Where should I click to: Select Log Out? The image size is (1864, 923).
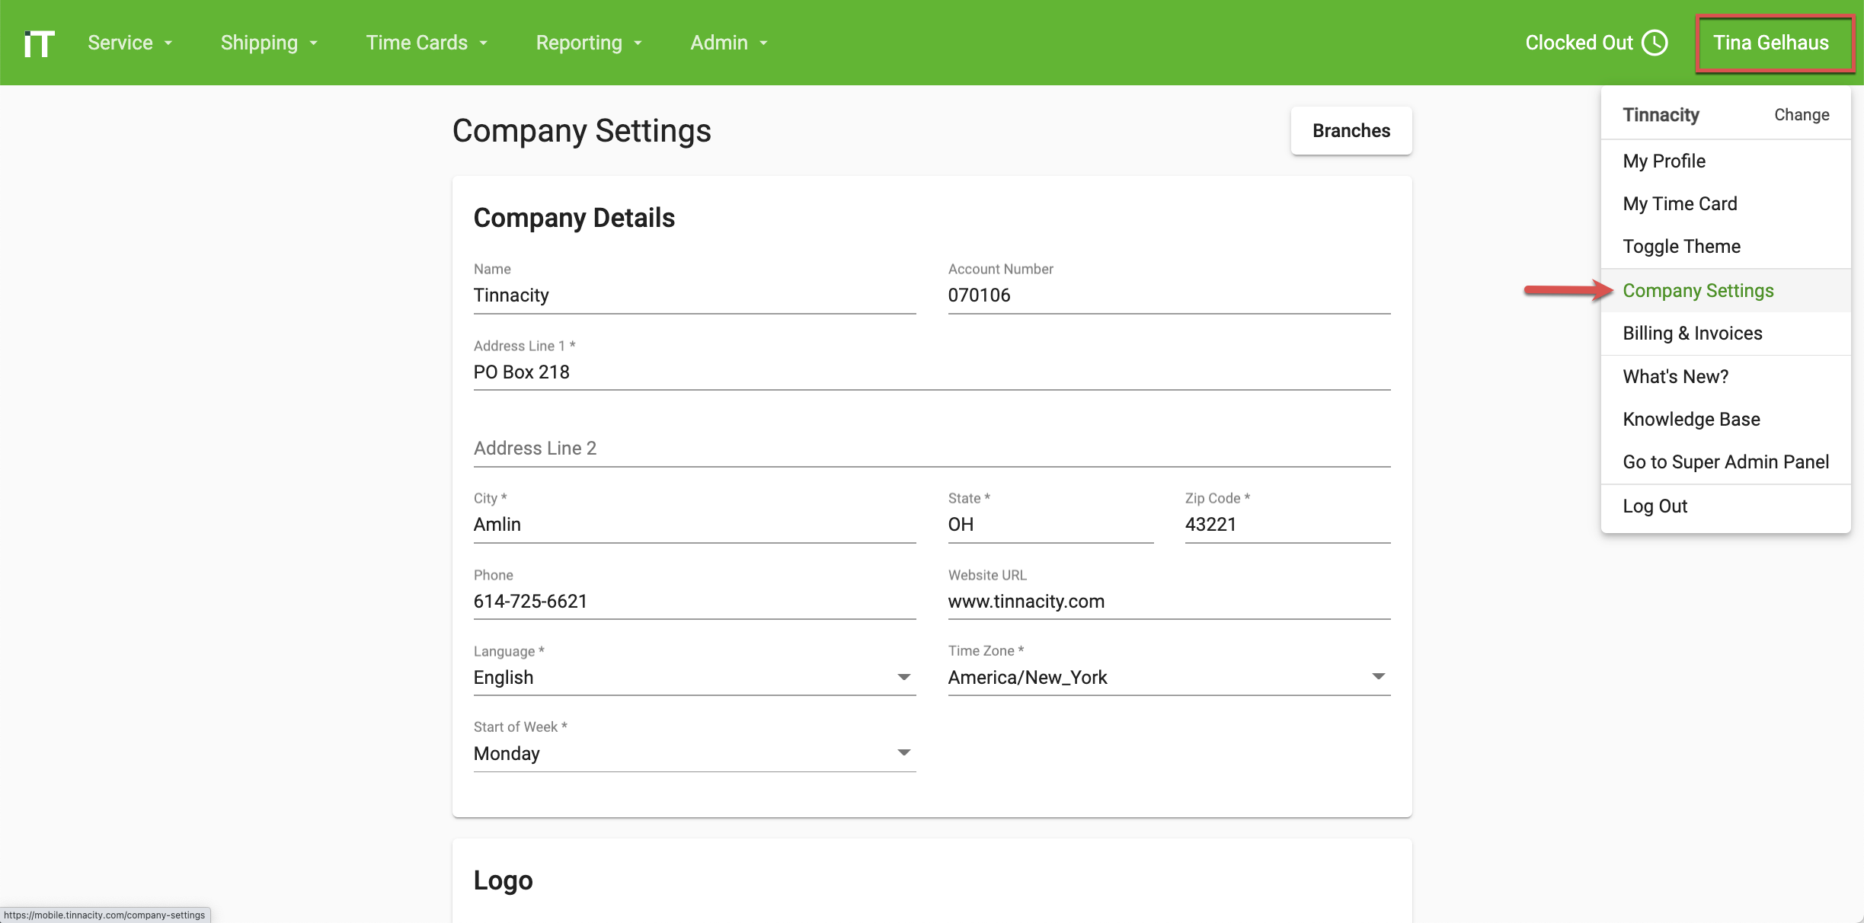pos(1655,506)
